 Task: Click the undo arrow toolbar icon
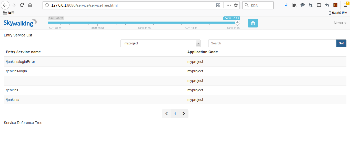coord(327,5)
